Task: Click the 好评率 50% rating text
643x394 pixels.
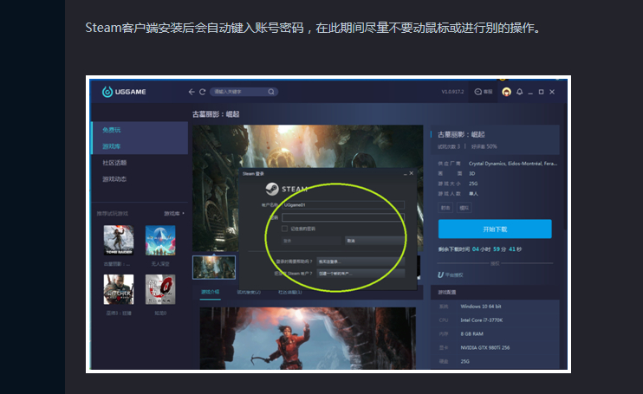Action: tap(484, 146)
